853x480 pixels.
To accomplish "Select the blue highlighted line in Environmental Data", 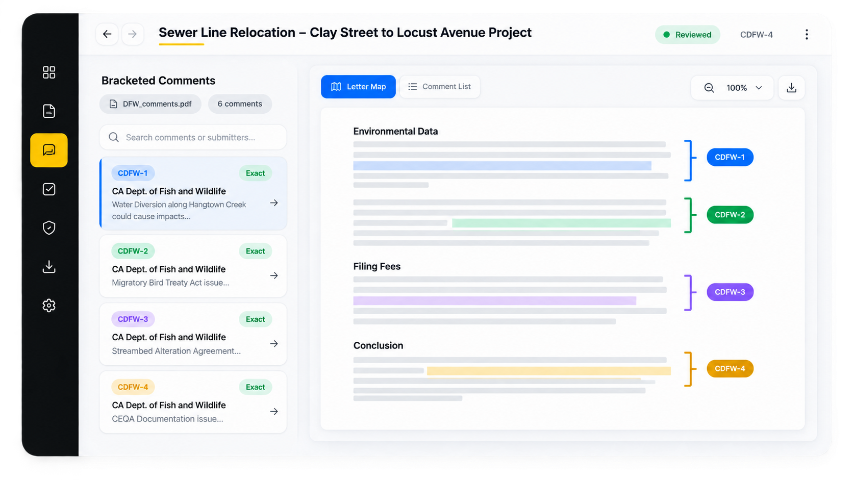I will (502, 166).
